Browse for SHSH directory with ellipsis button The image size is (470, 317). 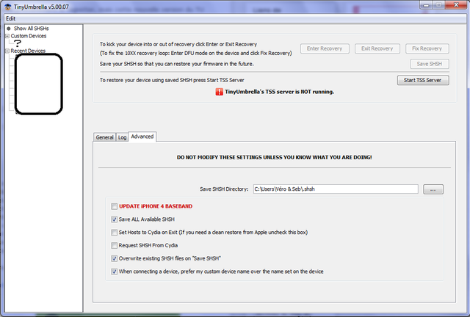(x=433, y=189)
